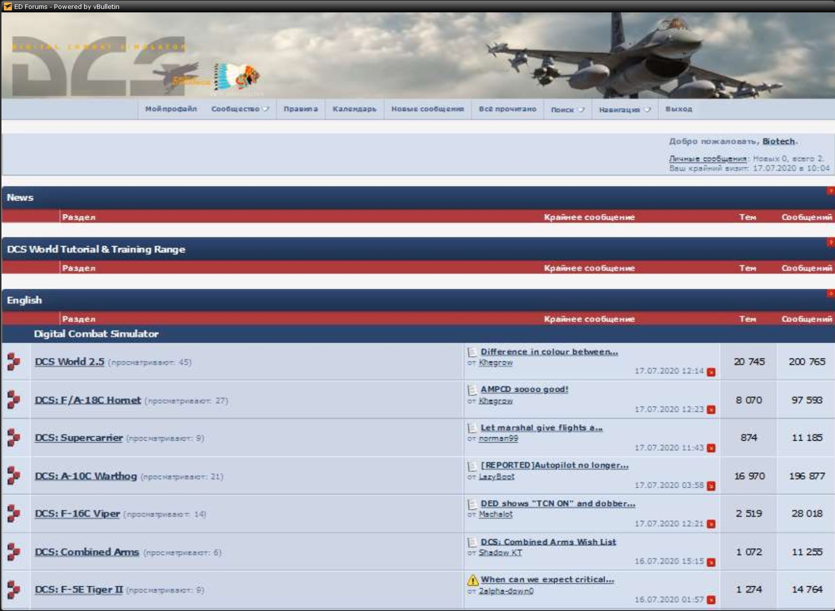Open thread 'Difference in colour between...'
The width and height of the screenshot is (835, 611).
549,352
